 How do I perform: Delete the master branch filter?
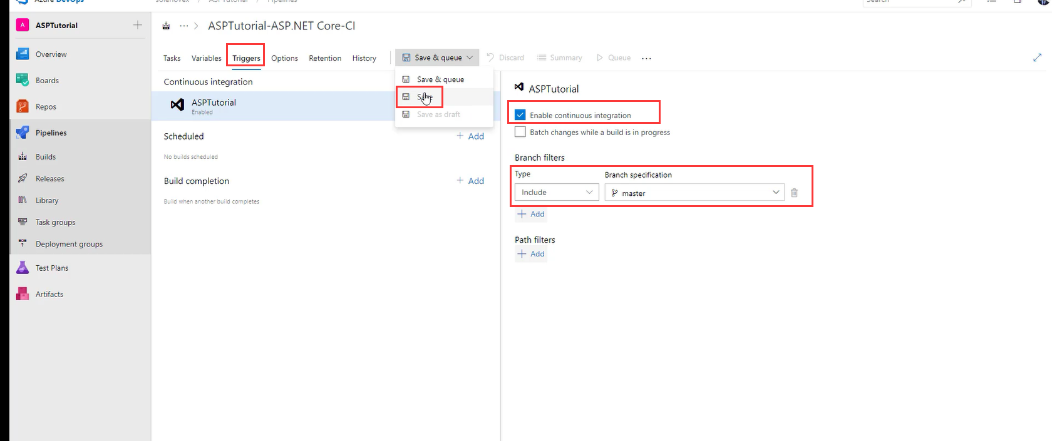794,193
